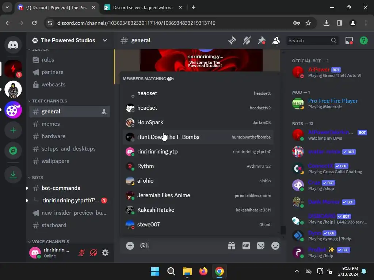Click the search magnifier in the Search box
The image size is (374, 280).
click(333, 40)
